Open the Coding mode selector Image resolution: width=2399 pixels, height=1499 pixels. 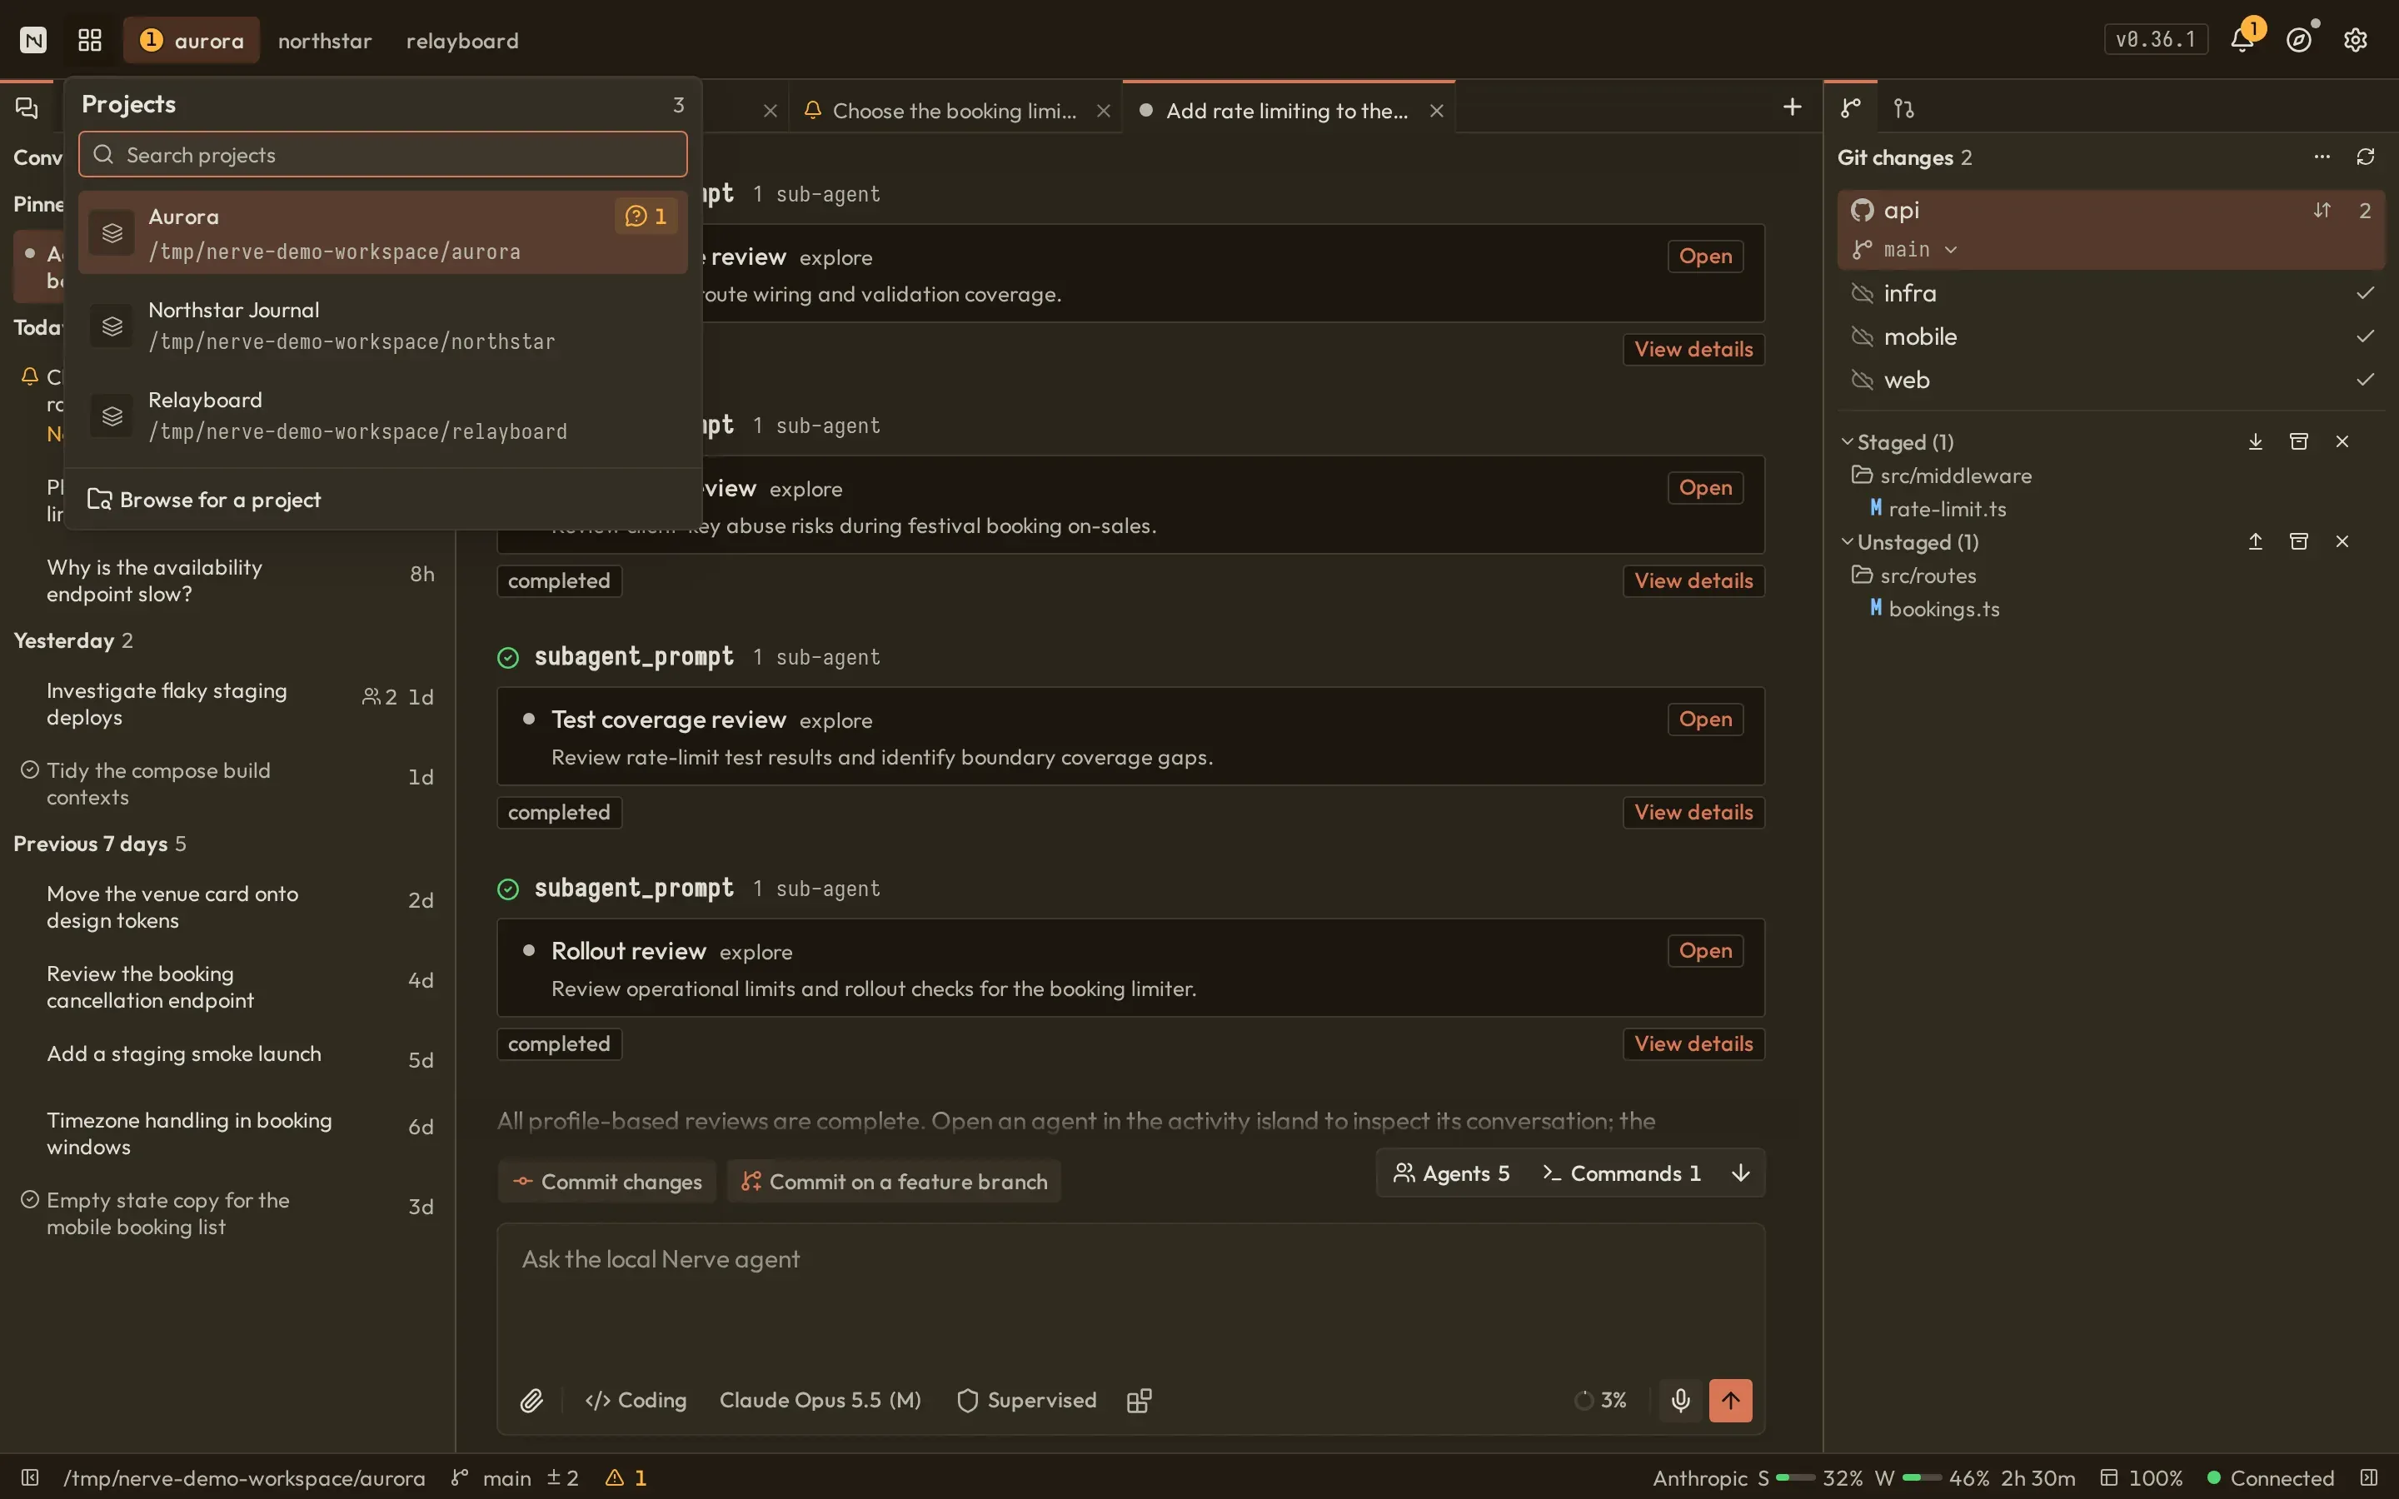[636, 1400]
